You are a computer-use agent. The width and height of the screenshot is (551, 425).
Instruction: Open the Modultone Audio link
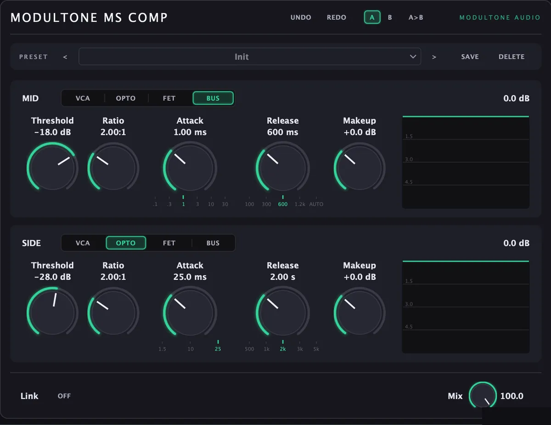tap(500, 17)
